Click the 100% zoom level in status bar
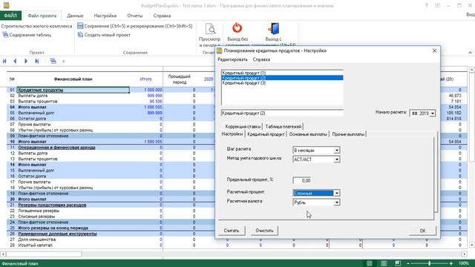 coord(463,264)
